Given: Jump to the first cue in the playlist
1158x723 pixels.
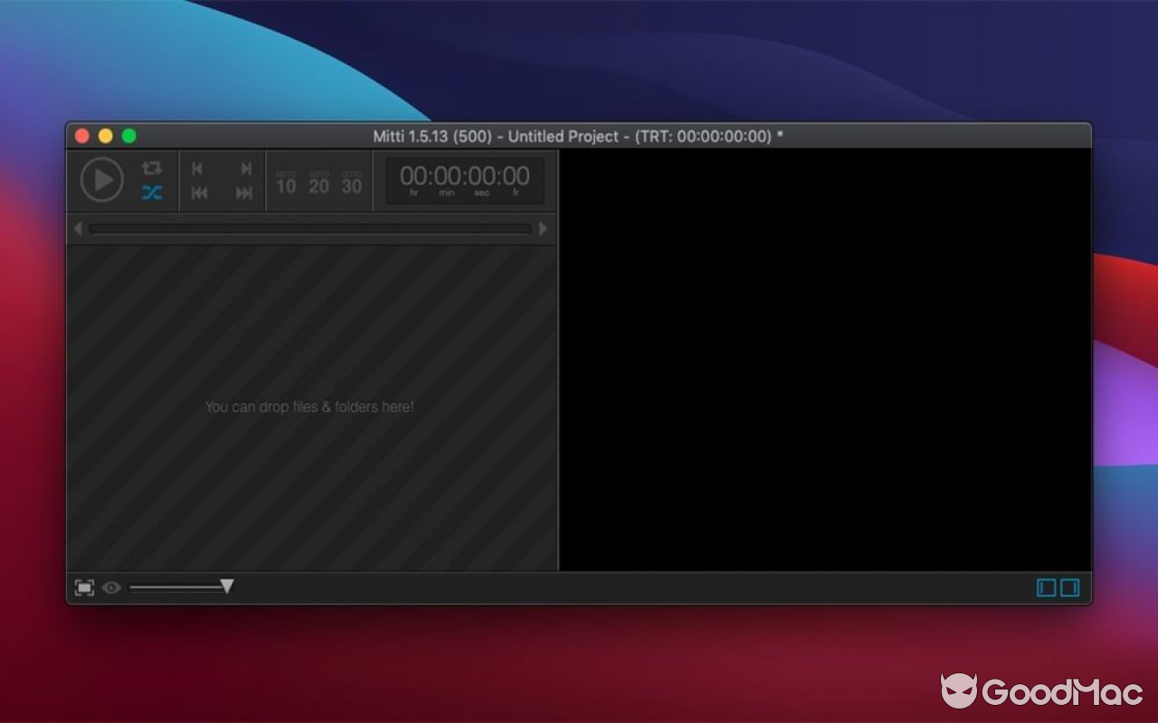Looking at the screenshot, I should tap(198, 192).
